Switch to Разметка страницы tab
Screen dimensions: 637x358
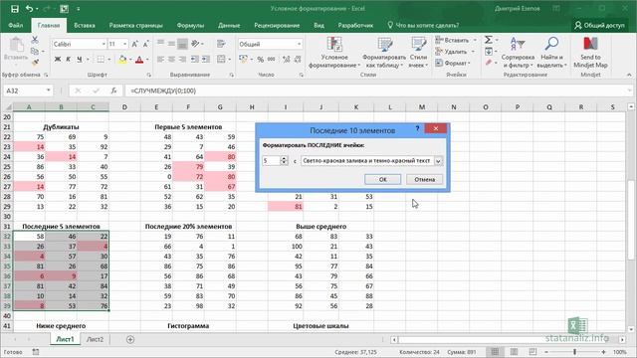click(x=135, y=25)
